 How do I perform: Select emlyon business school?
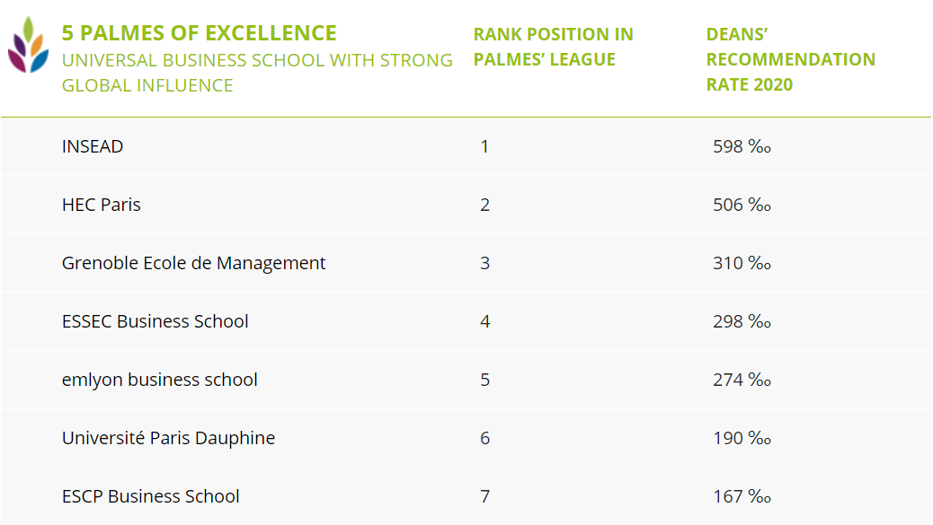click(159, 380)
